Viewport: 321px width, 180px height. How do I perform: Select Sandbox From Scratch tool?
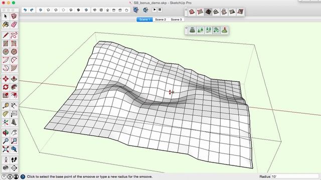point(200,12)
